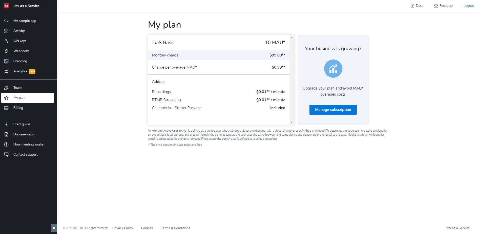Screen dimensions: 479x234
Task: Click Manage subscription button
Action: click(333, 110)
